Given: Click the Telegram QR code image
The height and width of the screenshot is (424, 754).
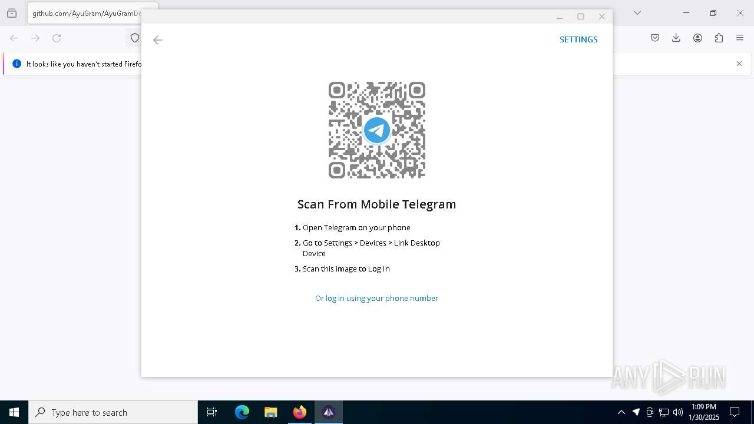Looking at the screenshot, I should pos(377,130).
